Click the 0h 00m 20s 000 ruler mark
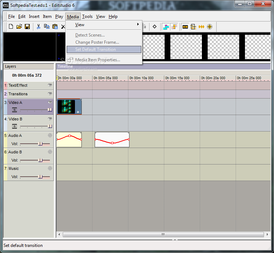This screenshot has height=253, width=274. point(213,78)
